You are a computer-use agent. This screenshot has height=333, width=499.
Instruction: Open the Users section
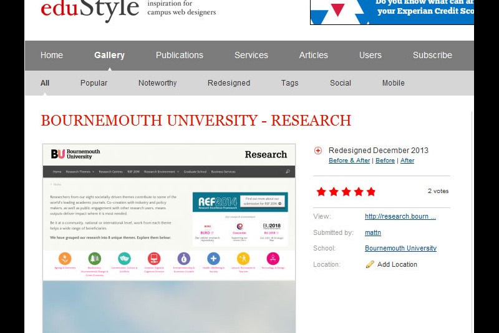click(x=371, y=55)
